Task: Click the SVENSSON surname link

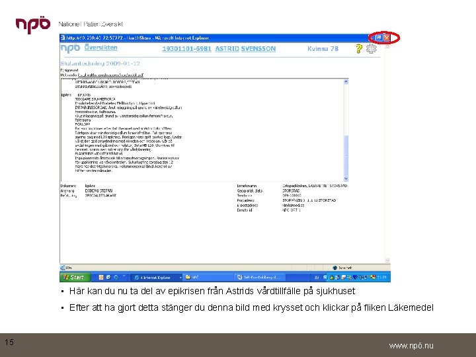Action: click(258, 49)
